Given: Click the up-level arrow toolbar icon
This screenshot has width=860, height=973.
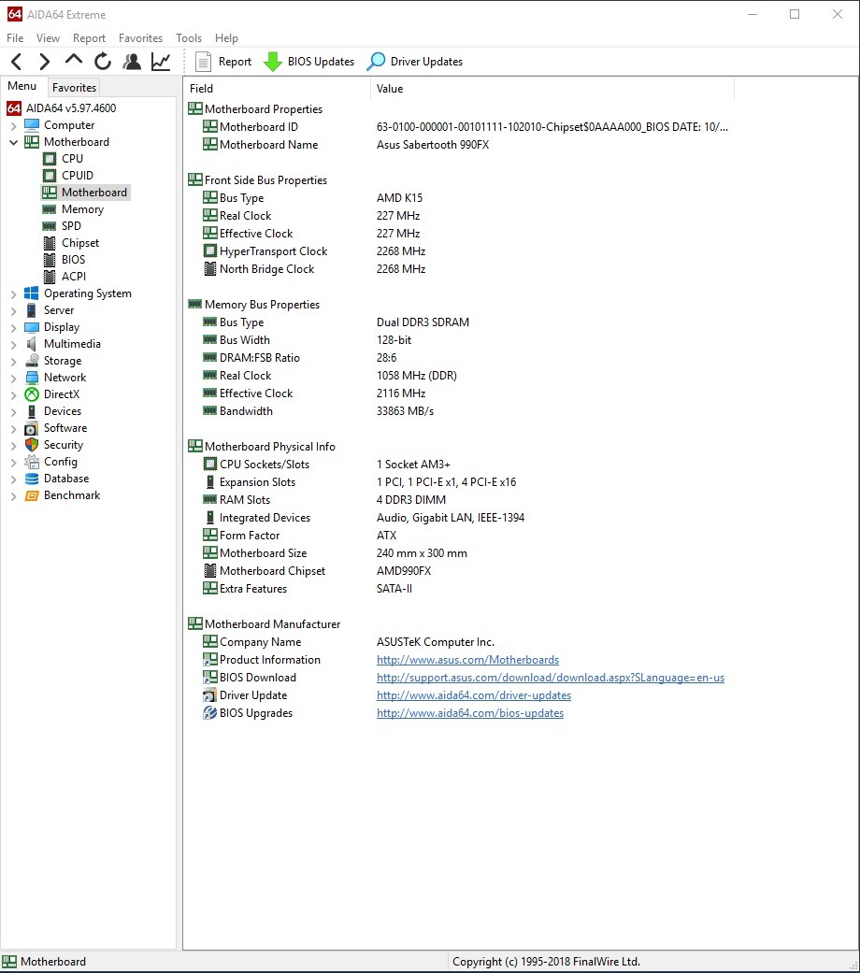Looking at the screenshot, I should 73,60.
